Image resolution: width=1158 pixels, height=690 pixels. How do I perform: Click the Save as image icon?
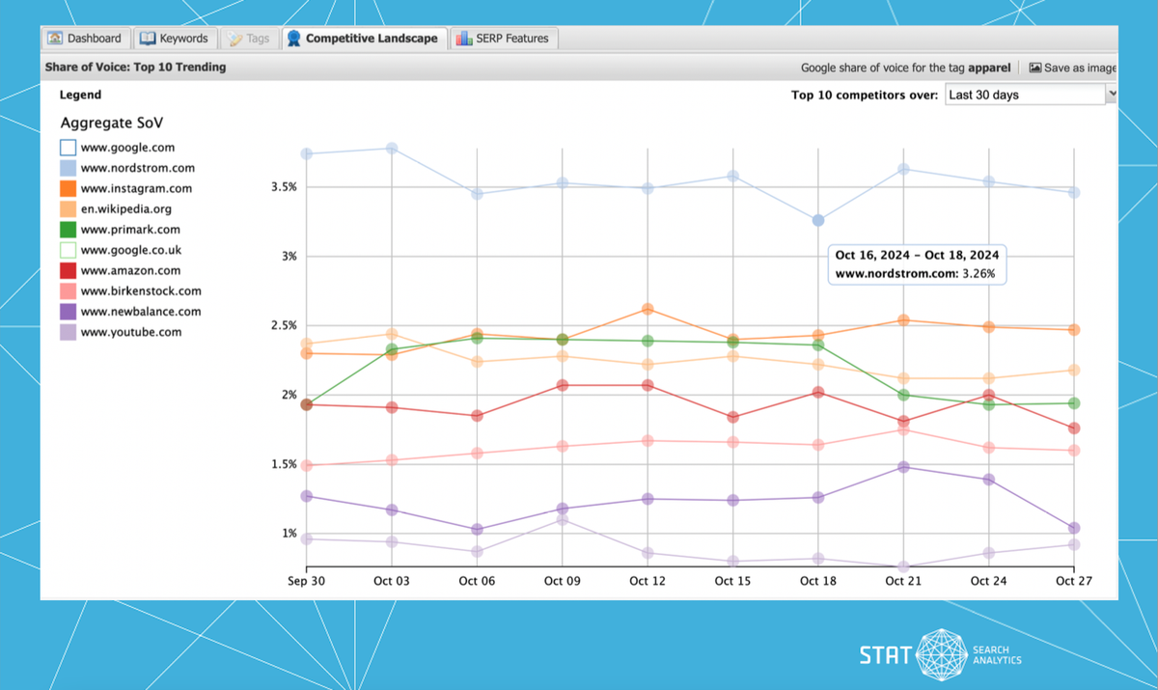coord(1035,68)
